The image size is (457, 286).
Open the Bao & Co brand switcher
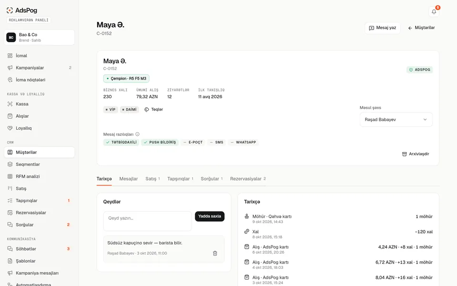(40, 37)
